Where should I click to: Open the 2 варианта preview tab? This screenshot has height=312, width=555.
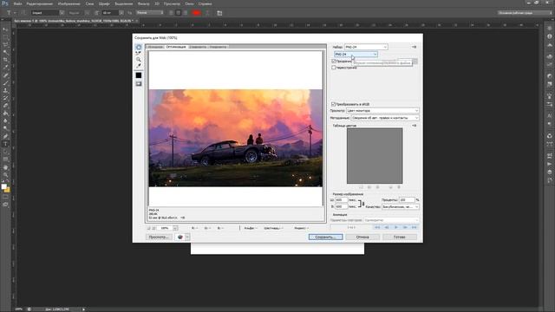[x=198, y=47]
